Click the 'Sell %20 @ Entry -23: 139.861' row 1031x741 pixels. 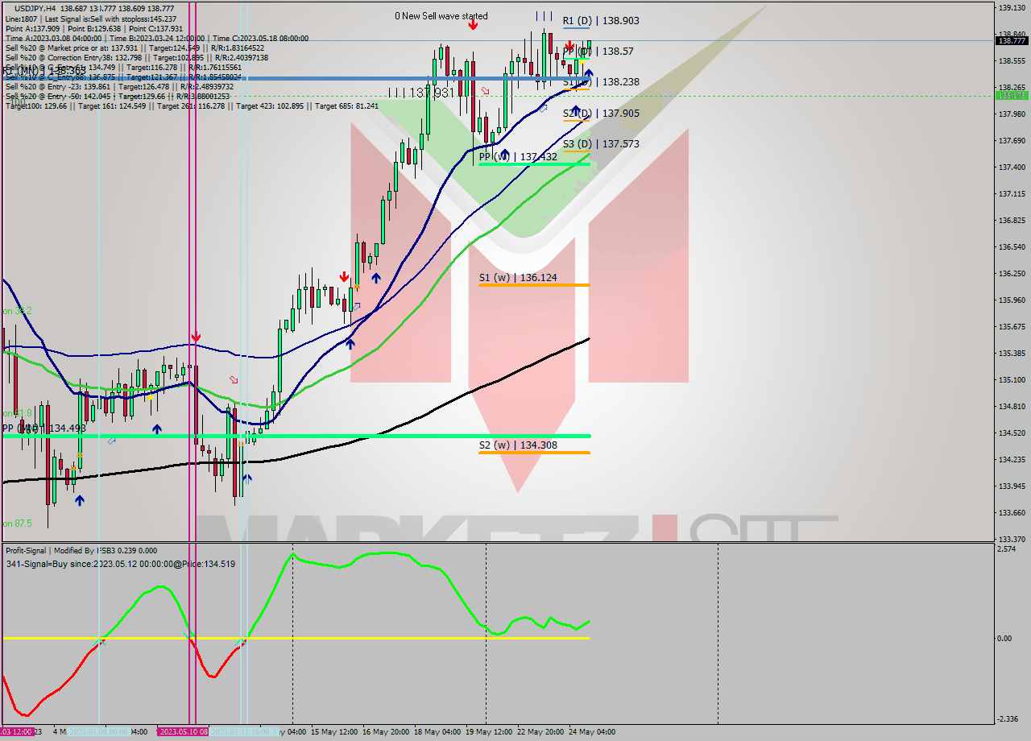118,86
